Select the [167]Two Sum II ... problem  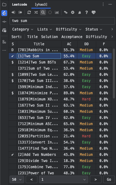point(39,105)
